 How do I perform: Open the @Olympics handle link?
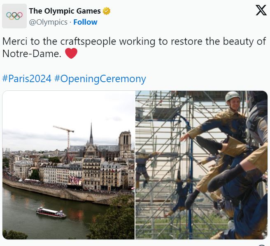click(48, 22)
